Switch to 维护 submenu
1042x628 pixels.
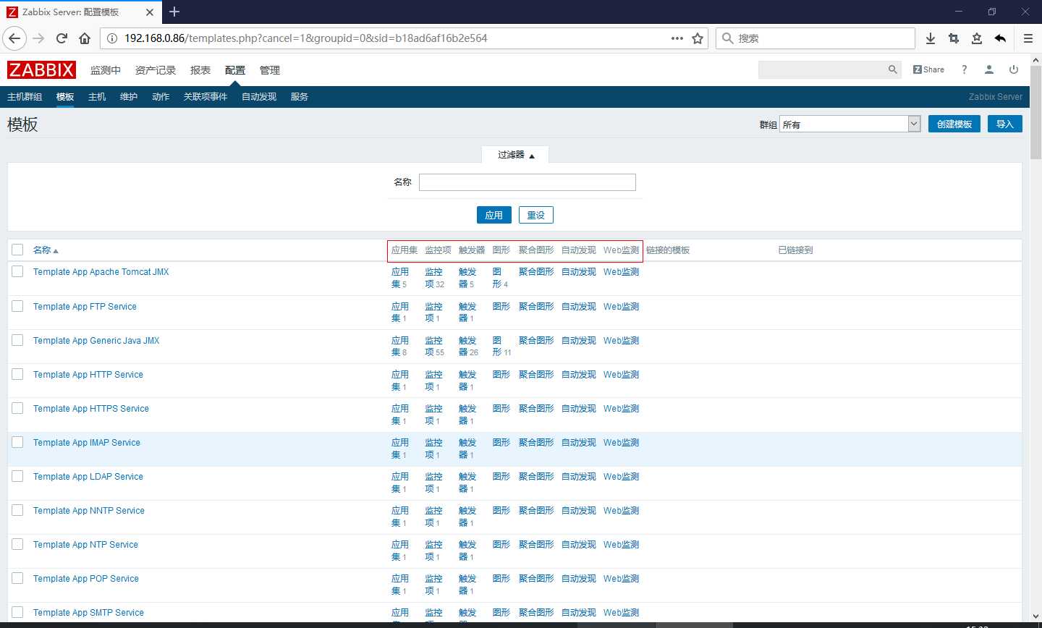[x=129, y=97]
